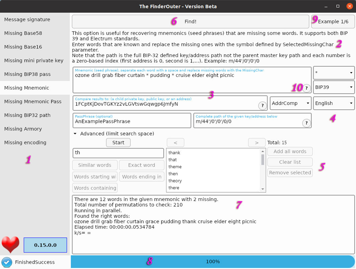The width and height of the screenshot is (356, 269).
Task: Click the red heart donate icon
Action: [10, 245]
